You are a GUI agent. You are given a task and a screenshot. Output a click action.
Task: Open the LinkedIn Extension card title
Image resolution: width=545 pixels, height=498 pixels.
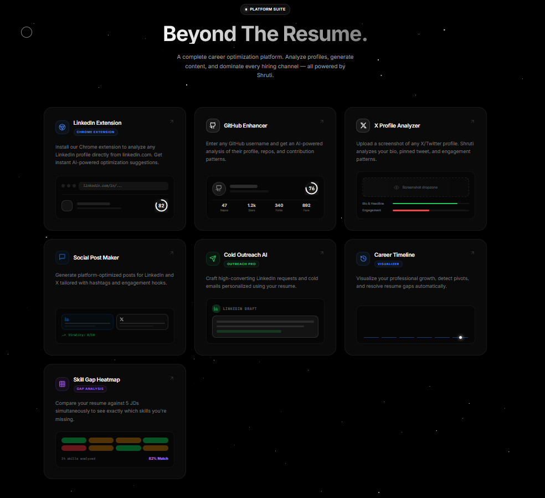(x=97, y=123)
